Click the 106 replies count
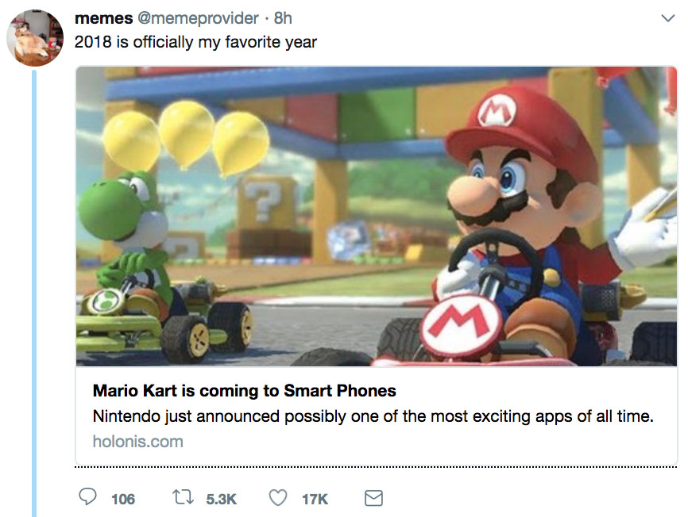Screen dimensions: 688x517 (x=123, y=499)
